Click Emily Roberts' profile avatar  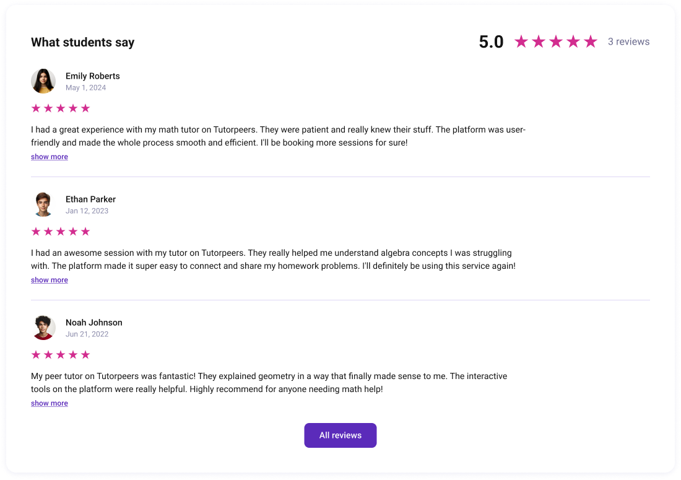(43, 81)
